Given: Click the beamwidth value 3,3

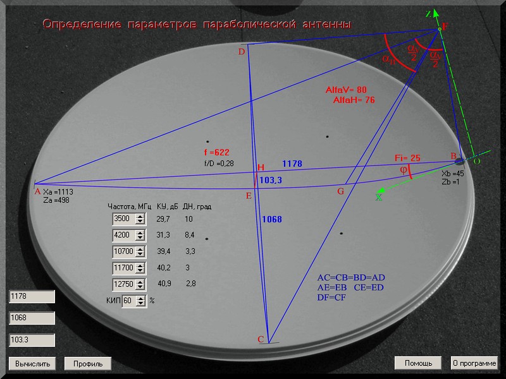Looking at the screenshot, I should click(x=190, y=251).
